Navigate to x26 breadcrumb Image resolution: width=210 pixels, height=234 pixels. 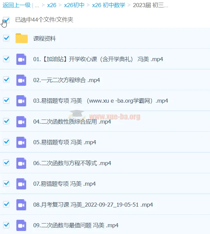(51, 5)
